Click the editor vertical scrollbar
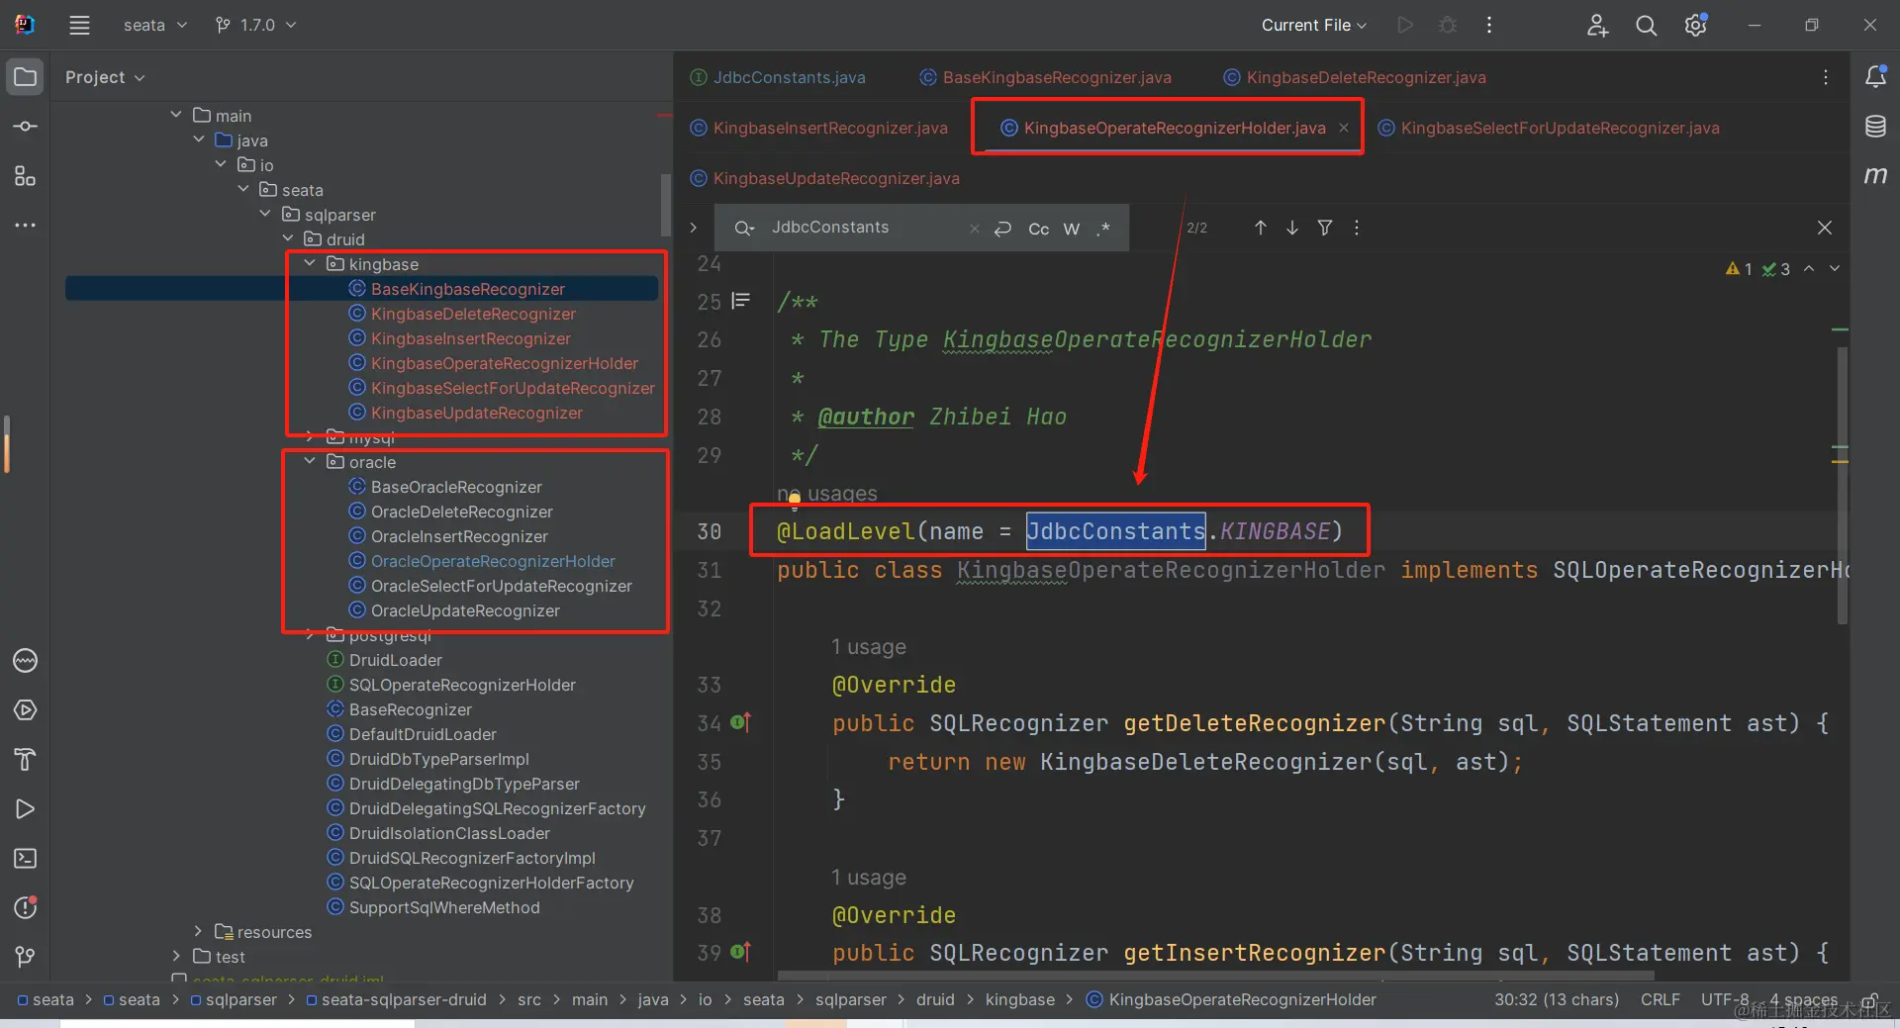This screenshot has width=1900, height=1028. pos(1842,485)
